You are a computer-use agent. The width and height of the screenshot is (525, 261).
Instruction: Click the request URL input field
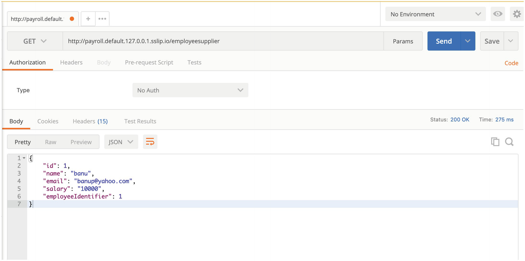(x=222, y=41)
